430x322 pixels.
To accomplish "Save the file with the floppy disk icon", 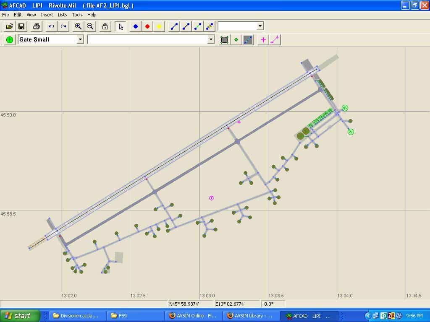I will click(21, 26).
